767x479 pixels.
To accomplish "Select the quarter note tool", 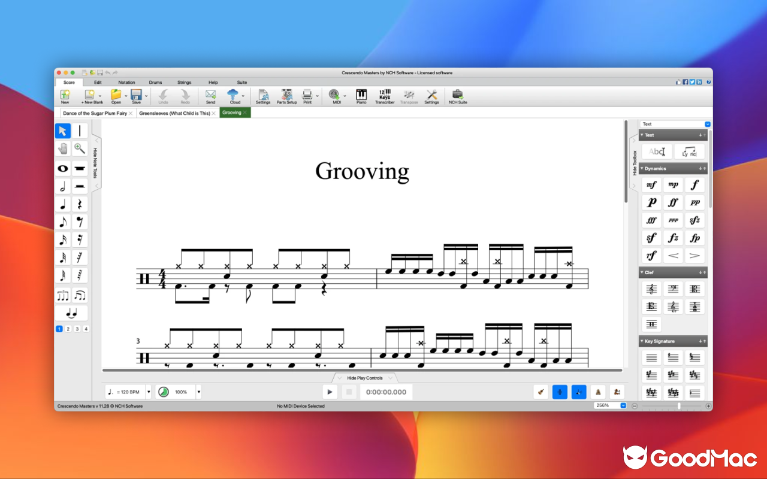I will [62, 204].
